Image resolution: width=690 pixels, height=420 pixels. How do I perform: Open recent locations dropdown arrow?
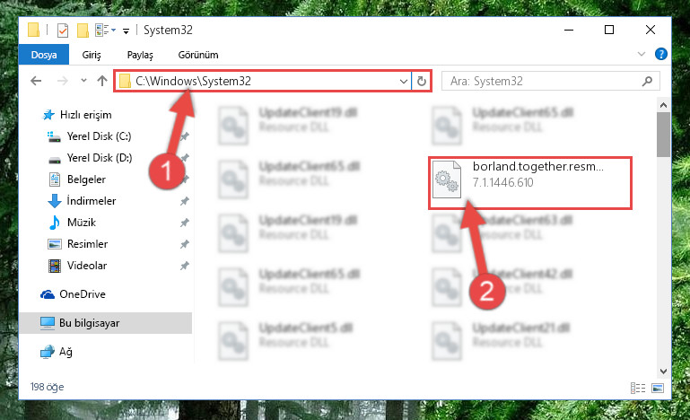tap(83, 81)
